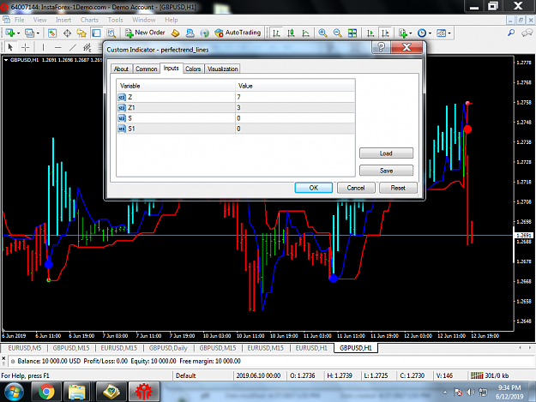Expand the Profiles dropdown arrow

click(x=38, y=33)
